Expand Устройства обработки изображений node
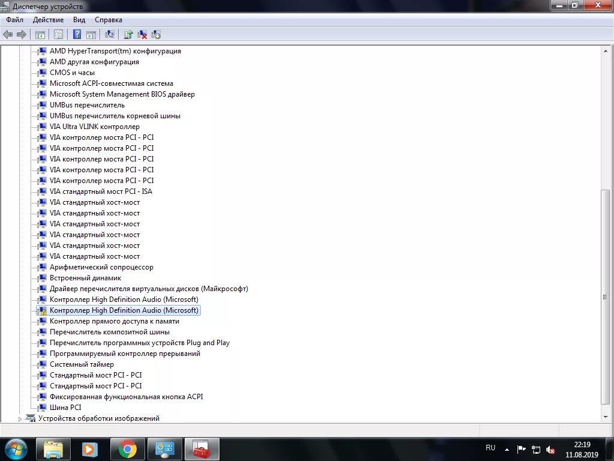The image size is (614, 461). [x=20, y=418]
